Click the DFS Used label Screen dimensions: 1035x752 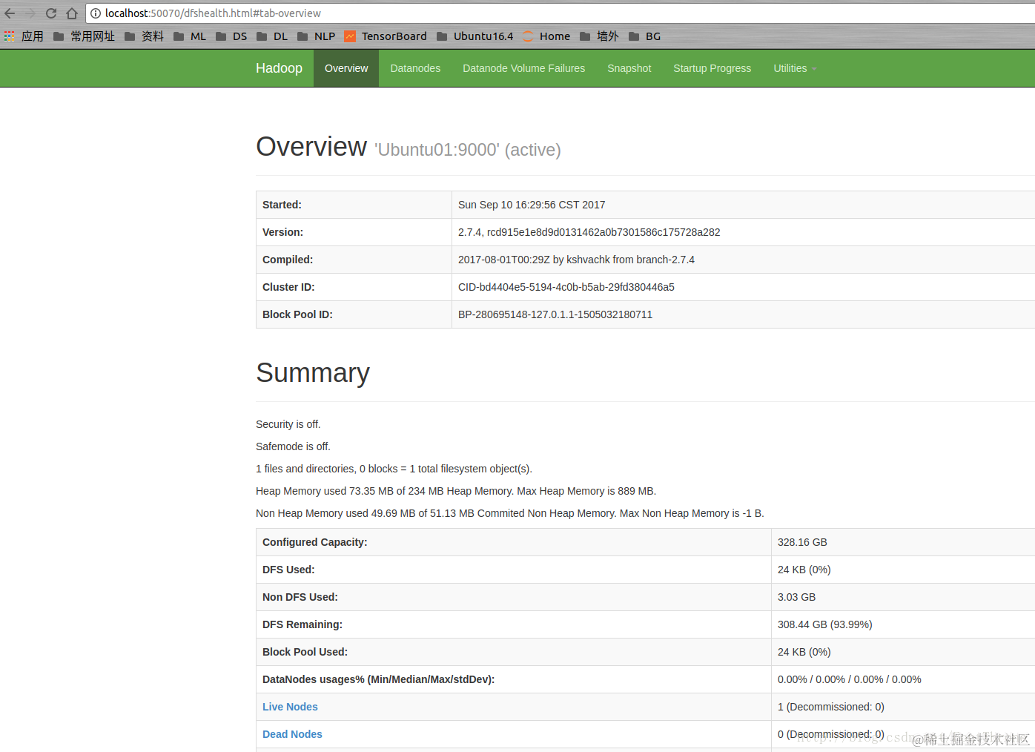pyautogui.click(x=288, y=570)
